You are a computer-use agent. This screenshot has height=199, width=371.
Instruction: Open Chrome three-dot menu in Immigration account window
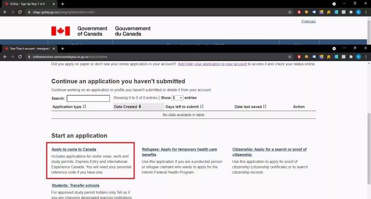(366, 56)
